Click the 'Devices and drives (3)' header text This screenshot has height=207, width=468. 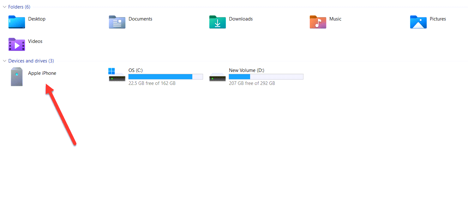pyautogui.click(x=31, y=61)
